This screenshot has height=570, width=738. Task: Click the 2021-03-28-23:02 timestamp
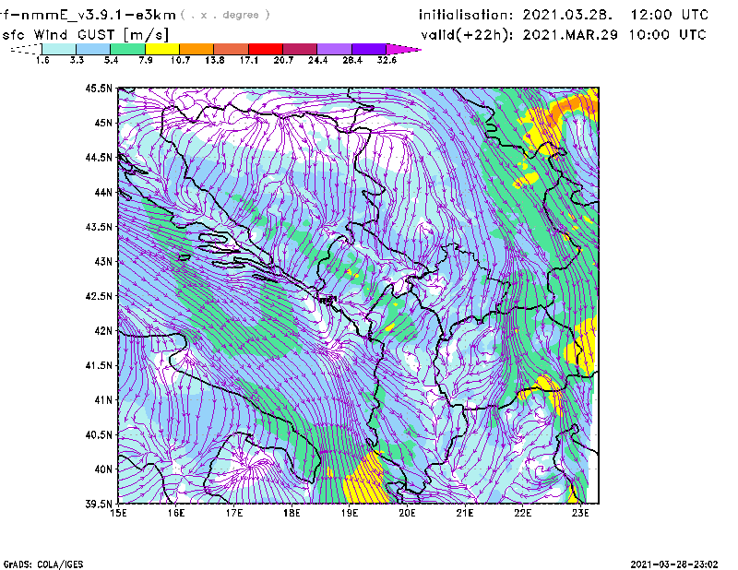pyautogui.click(x=675, y=563)
